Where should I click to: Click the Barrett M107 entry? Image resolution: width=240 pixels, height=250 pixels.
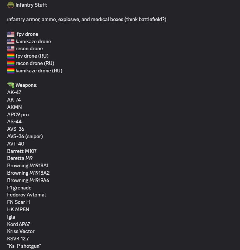22,151
